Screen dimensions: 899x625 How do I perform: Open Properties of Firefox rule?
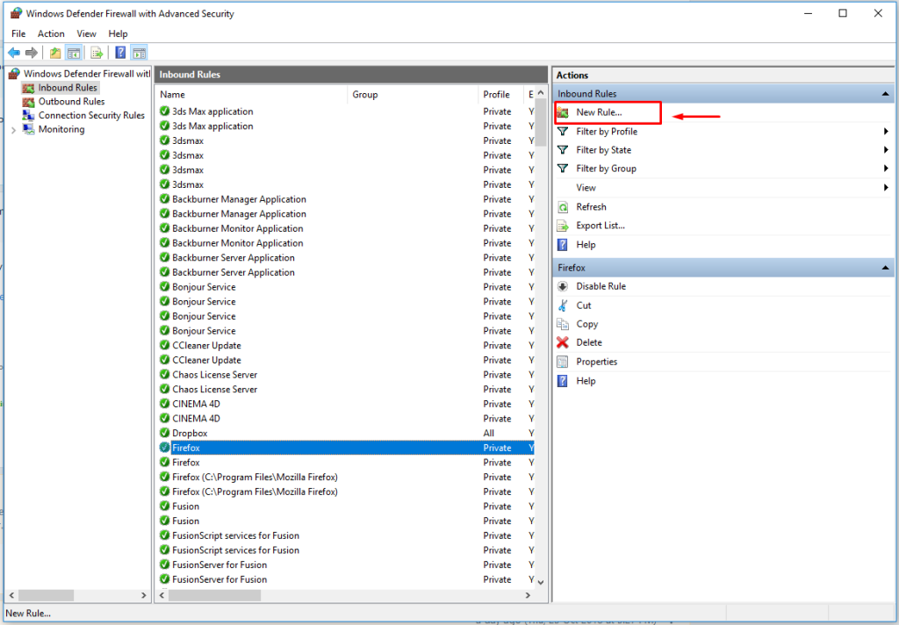(596, 362)
